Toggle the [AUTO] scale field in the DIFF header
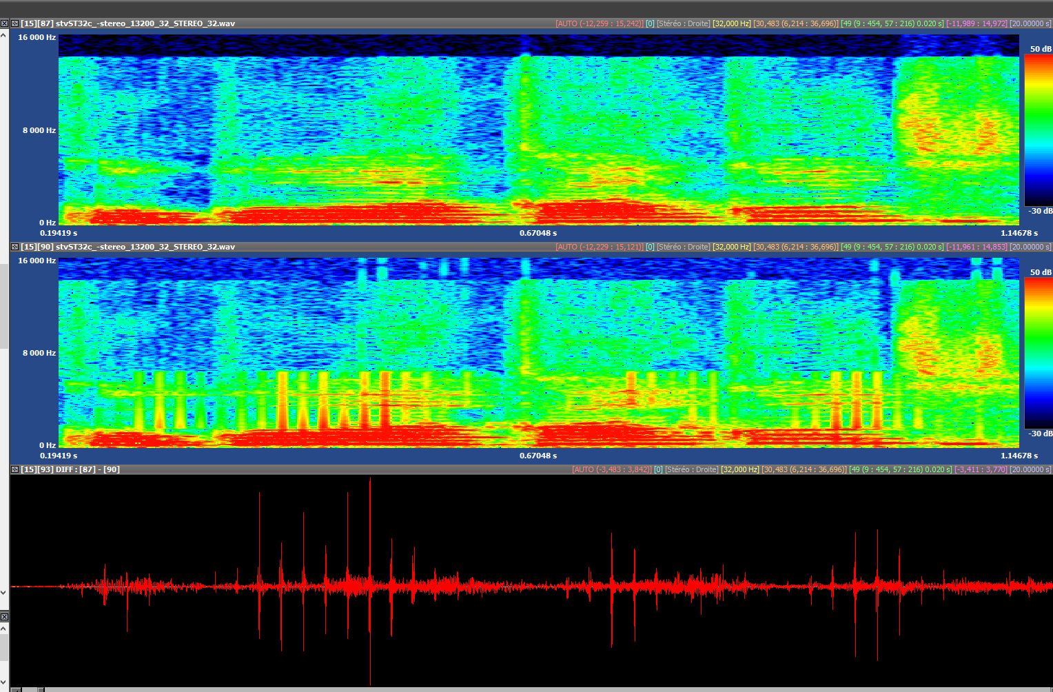This screenshot has height=692, width=1053. 611,469
